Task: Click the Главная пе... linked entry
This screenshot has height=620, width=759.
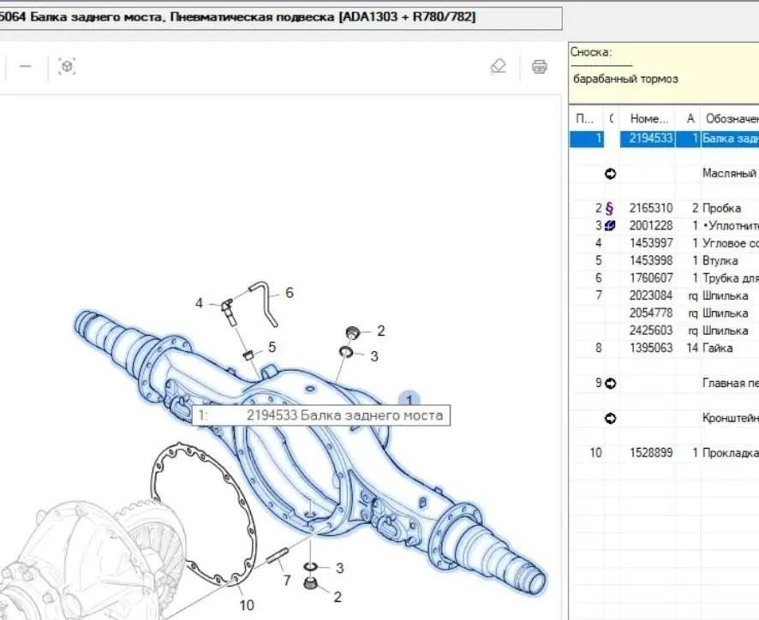Action: [x=730, y=384]
